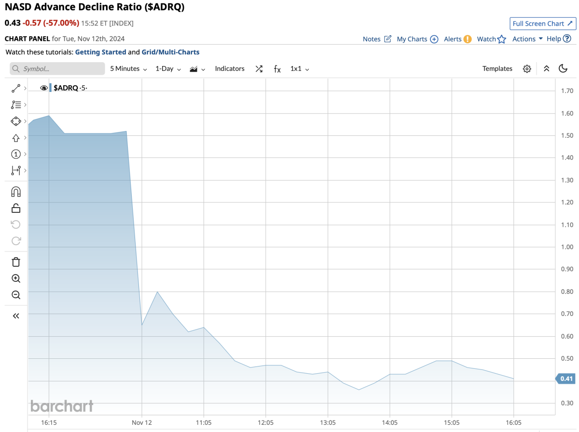Select the trend line drawing tool
This screenshot has width=579, height=432.
point(15,88)
